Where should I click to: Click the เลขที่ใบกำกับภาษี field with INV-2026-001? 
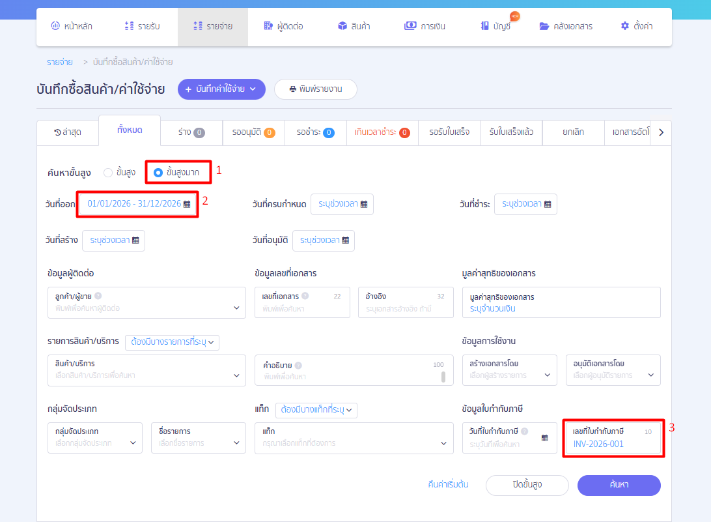tap(613, 438)
